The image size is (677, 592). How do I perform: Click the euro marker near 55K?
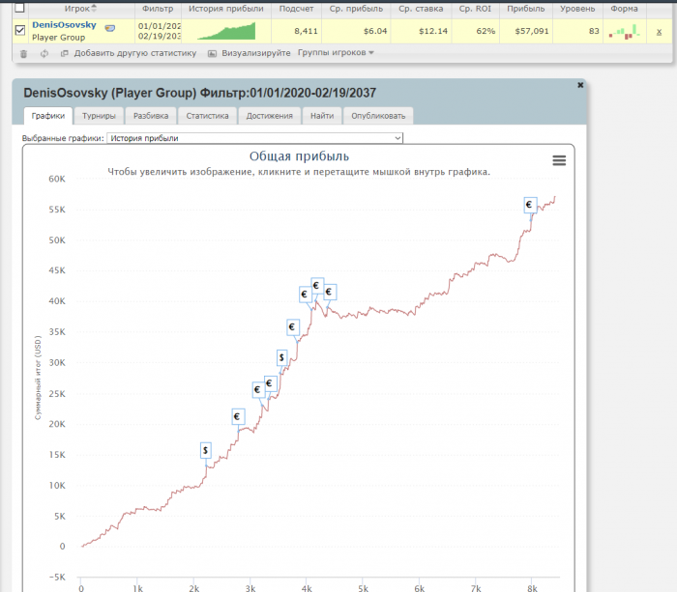pos(530,205)
